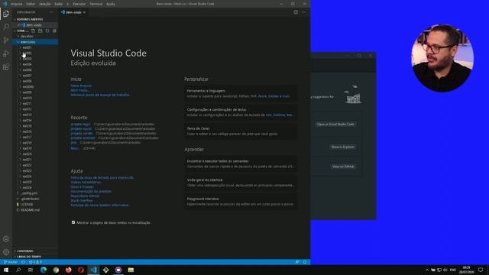Click the notifications bell in the status bar
Image resolution: width=489 pixels, height=275 pixels.
click(x=305, y=262)
